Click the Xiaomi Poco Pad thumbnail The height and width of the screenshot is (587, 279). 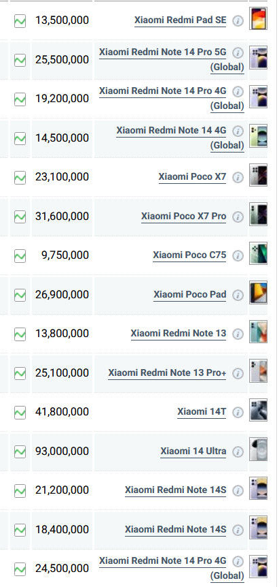point(258,292)
